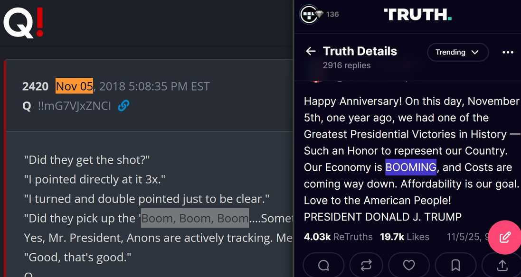The width and height of the screenshot is (521, 277).
Task: Click the chain link icon beside Q tripcode
Action: point(123,106)
